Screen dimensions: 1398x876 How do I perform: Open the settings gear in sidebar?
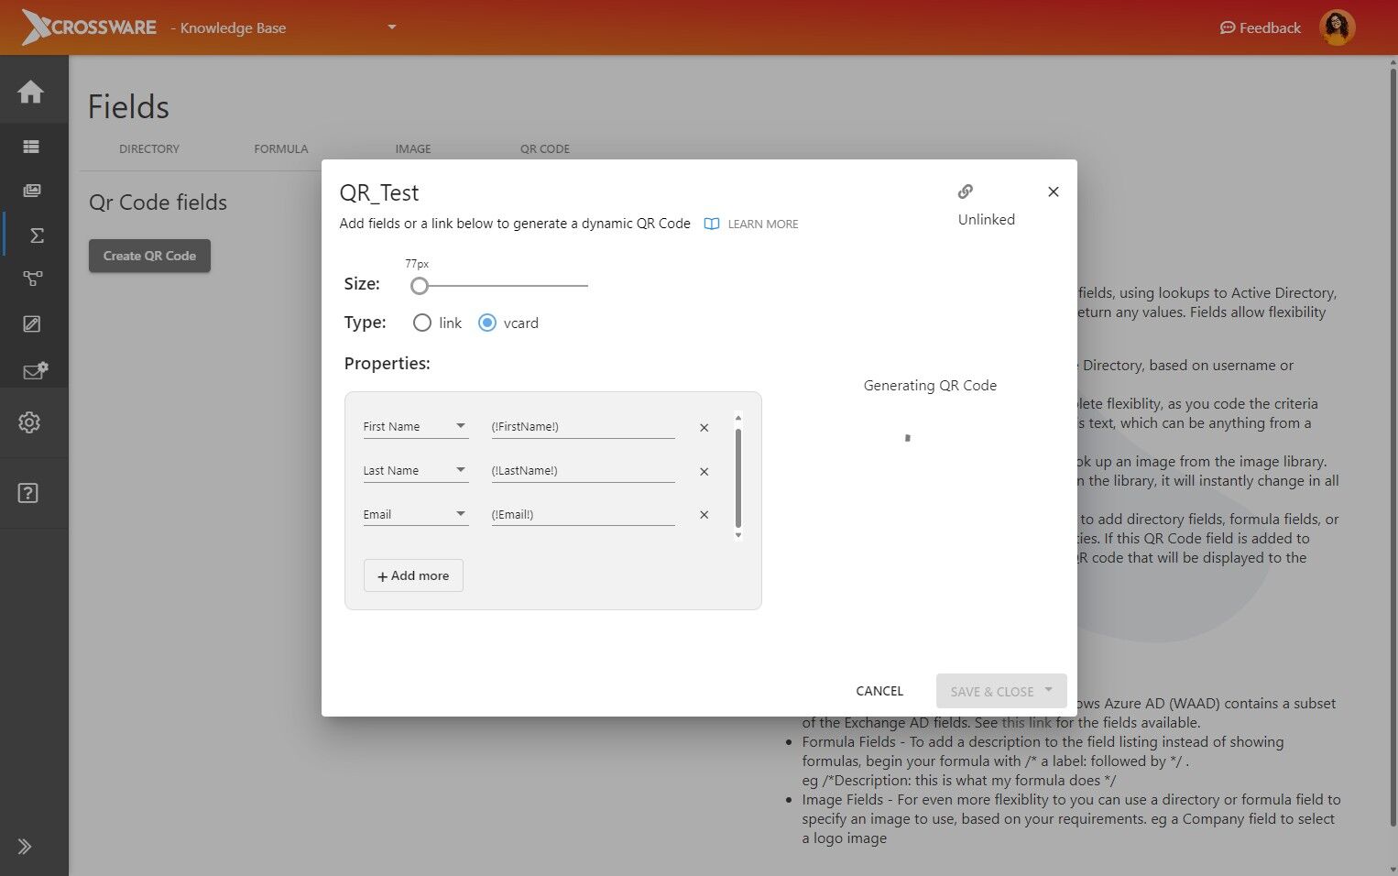pyautogui.click(x=29, y=422)
